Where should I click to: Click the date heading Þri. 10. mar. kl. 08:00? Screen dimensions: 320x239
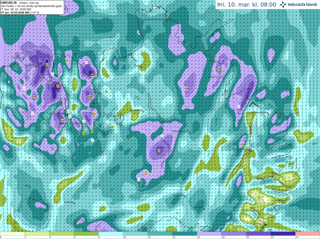coord(247,5)
